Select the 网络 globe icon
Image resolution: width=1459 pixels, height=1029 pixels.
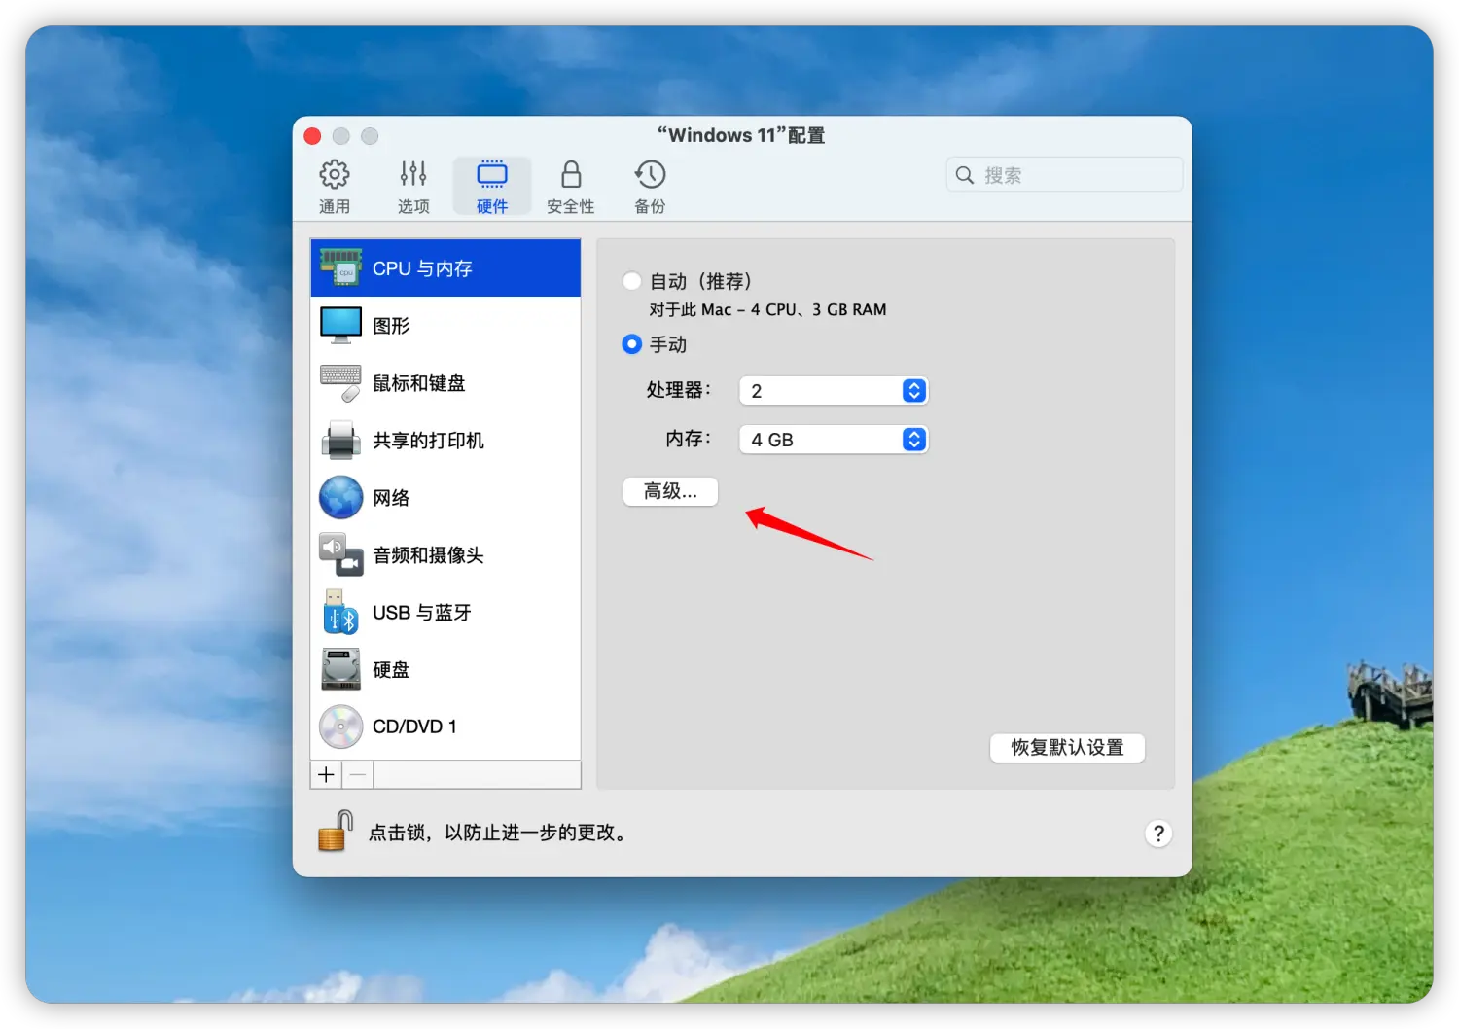tap(341, 498)
